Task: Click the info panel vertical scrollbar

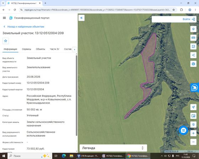Action: 76,95
